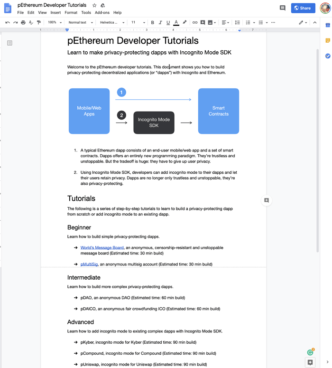332x368 pixels.
Task: Open the text color picker
Action: (176, 22)
